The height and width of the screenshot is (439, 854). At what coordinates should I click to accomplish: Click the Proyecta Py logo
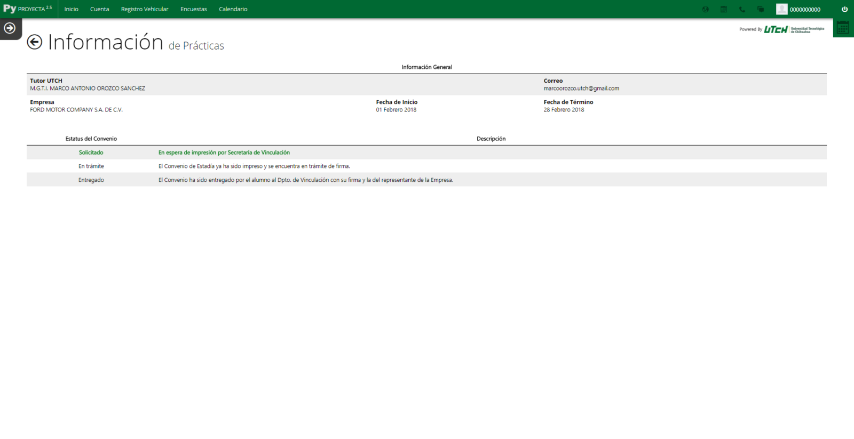[x=28, y=9]
